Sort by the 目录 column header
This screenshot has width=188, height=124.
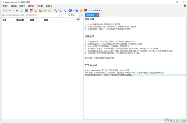coord(32,20)
